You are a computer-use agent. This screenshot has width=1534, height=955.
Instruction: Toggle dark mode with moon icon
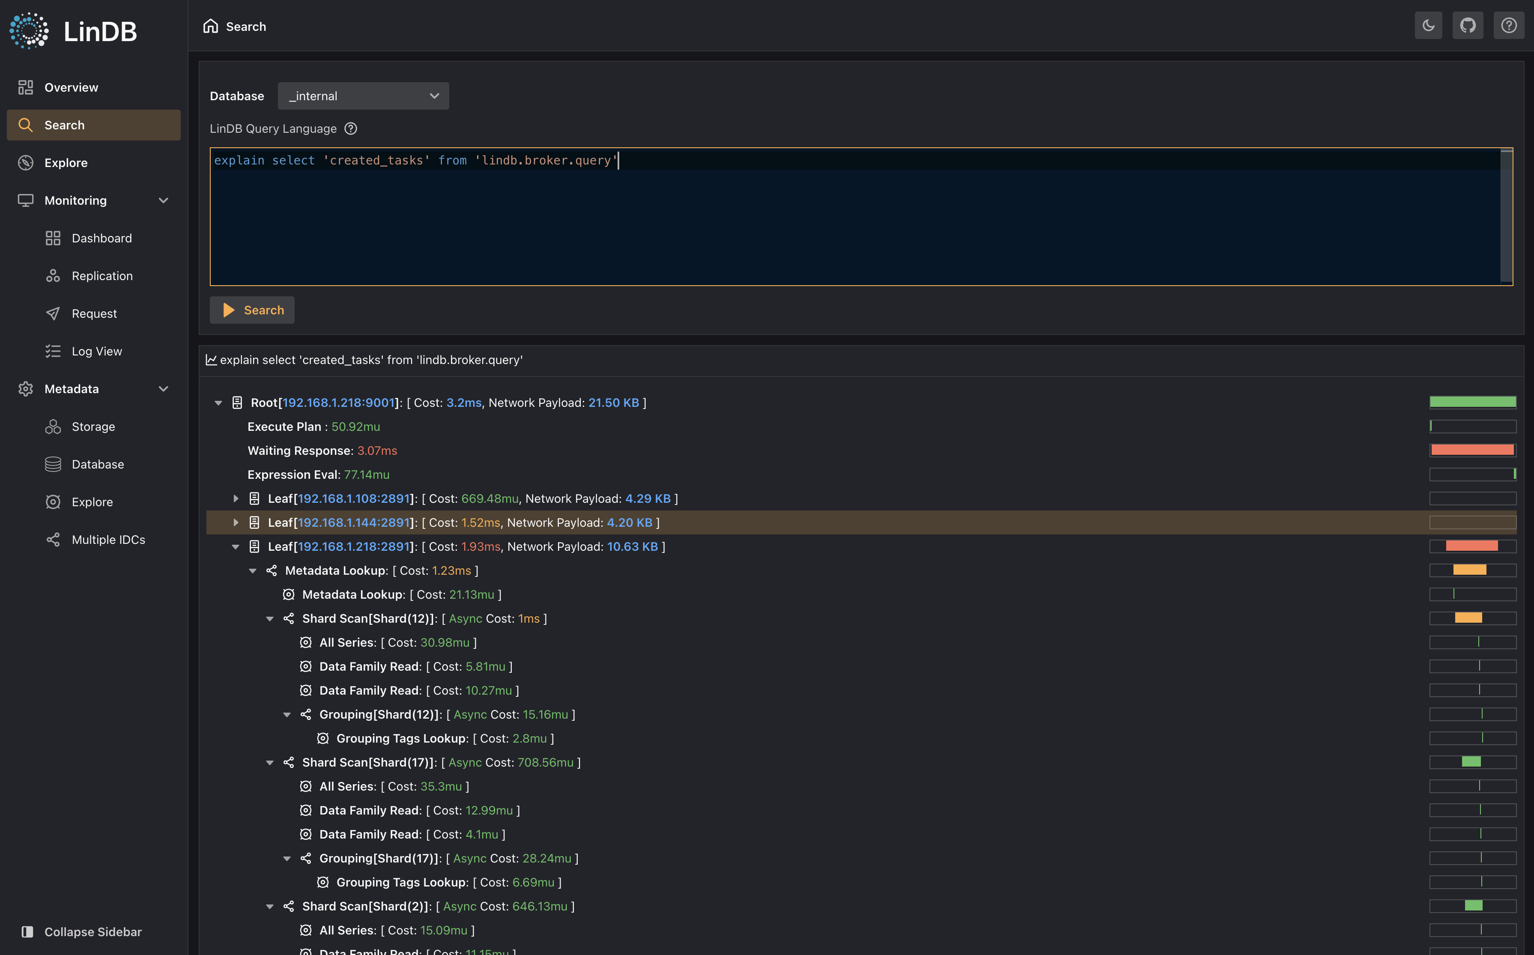coord(1428,26)
